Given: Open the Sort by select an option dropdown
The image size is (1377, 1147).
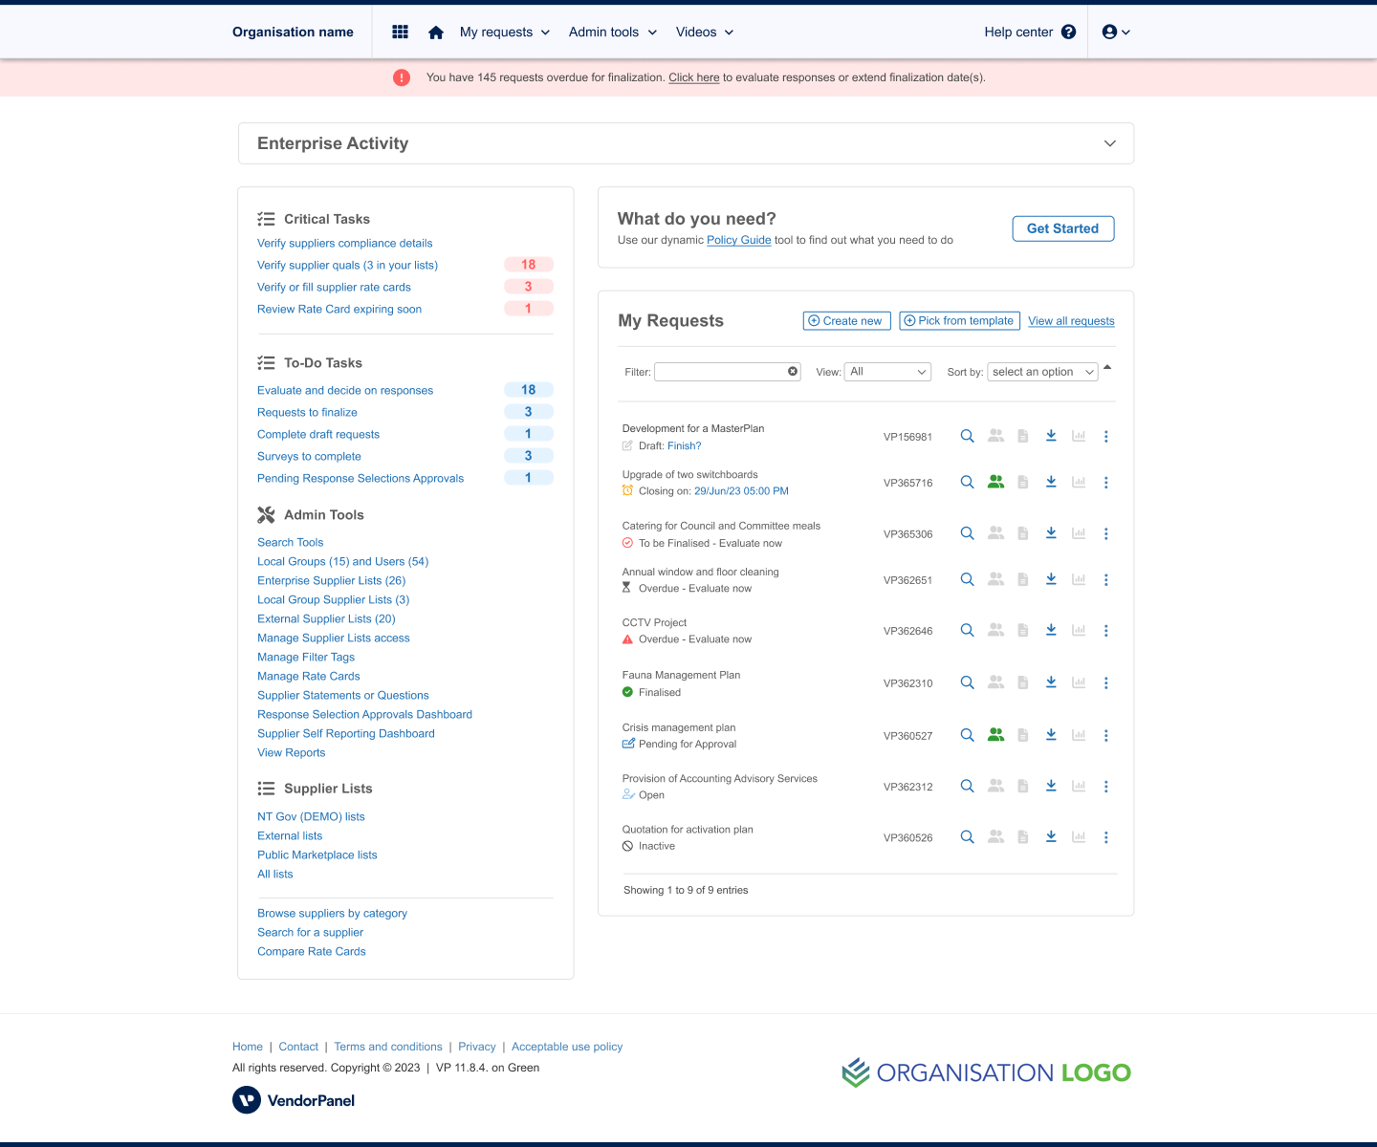Looking at the screenshot, I should 1042,372.
